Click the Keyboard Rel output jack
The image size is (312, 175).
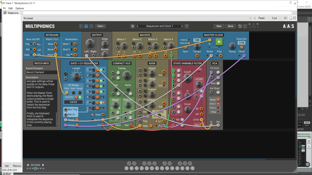tap(34, 50)
